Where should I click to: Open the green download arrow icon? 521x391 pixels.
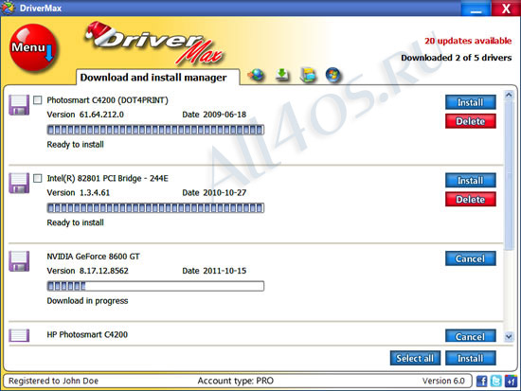coord(282,75)
